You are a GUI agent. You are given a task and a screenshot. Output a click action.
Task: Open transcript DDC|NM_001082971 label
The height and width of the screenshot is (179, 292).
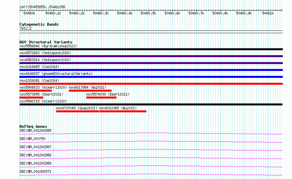pos(35,171)
